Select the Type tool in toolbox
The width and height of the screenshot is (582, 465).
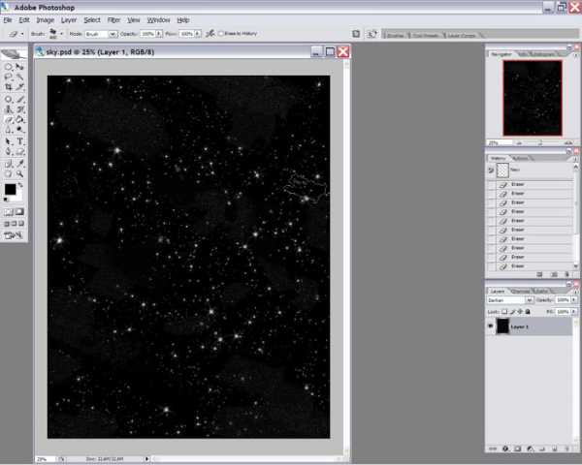[x=20, y=140]
